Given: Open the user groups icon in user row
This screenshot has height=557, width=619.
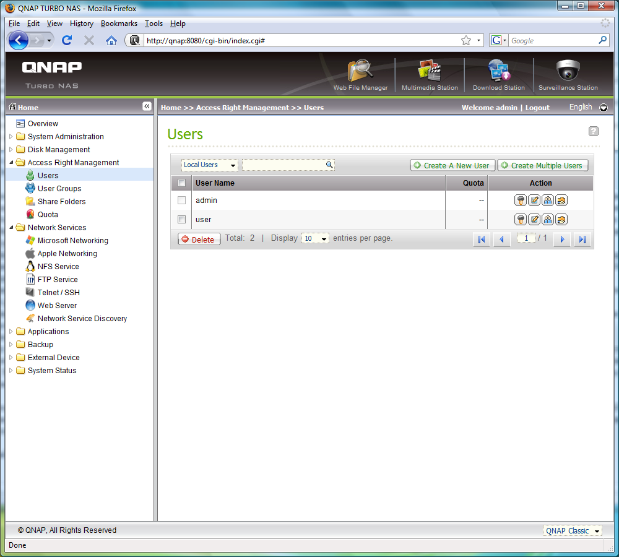Looking at the screenshot, I should [548, 220].
